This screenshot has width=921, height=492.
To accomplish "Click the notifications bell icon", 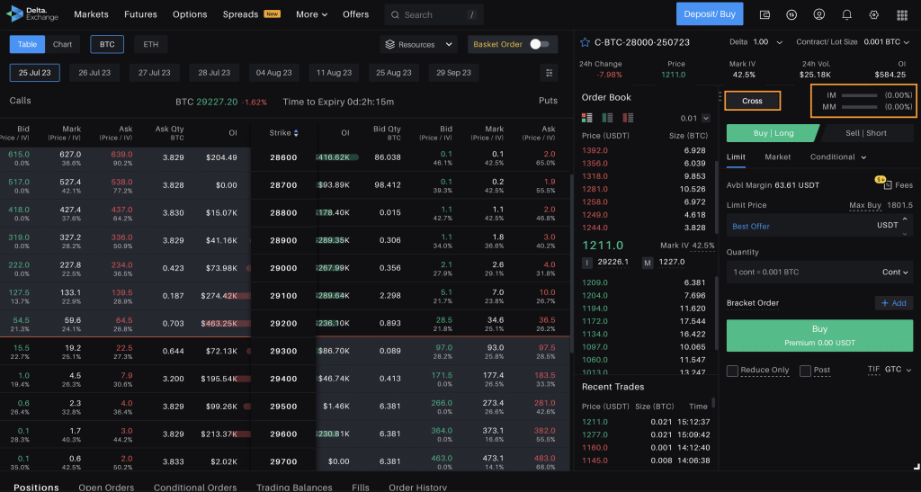I will pos(846,14).
